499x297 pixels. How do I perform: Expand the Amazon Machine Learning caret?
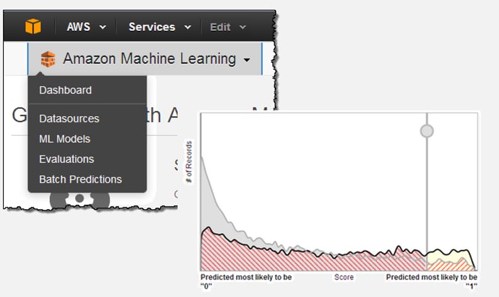[x=246, y=60]
